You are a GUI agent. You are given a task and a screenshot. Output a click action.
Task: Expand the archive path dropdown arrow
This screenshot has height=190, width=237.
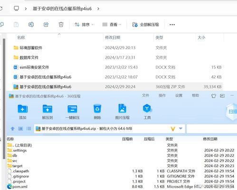(x=180, y=128)
